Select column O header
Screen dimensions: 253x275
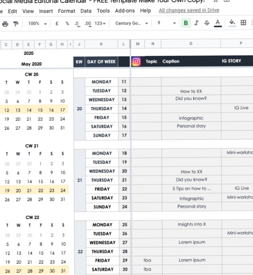pos(191,44)
